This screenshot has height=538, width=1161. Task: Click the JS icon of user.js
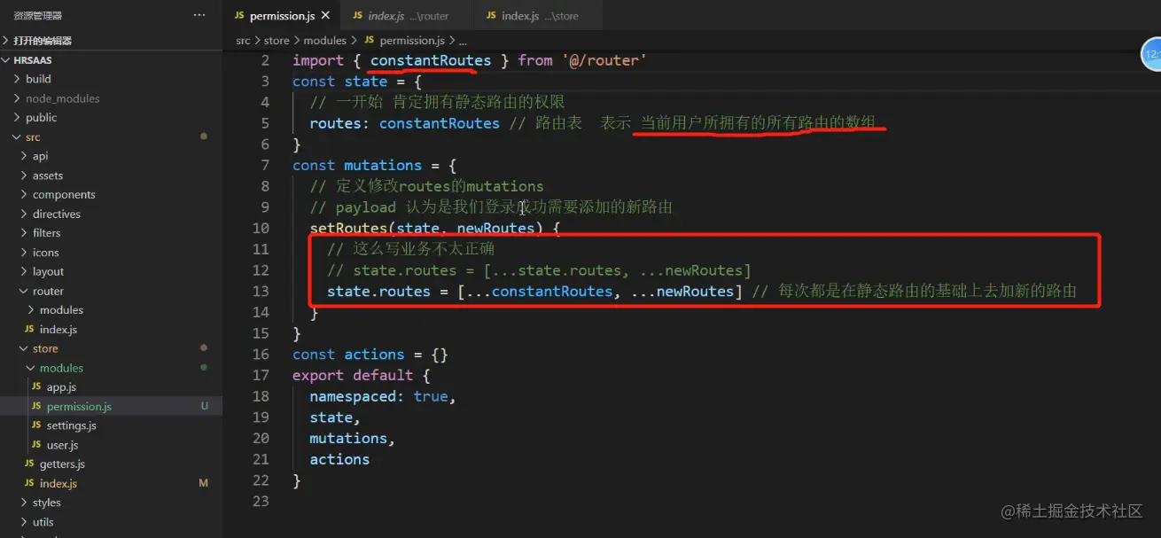(36, 445)
